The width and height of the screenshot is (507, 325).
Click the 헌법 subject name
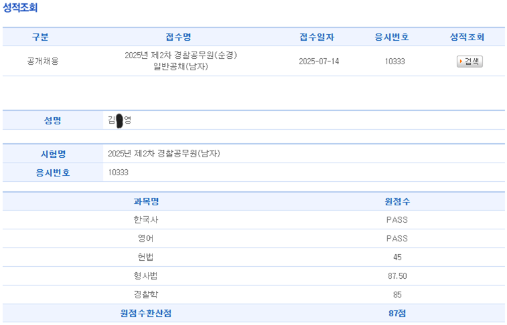click(146, 257)
